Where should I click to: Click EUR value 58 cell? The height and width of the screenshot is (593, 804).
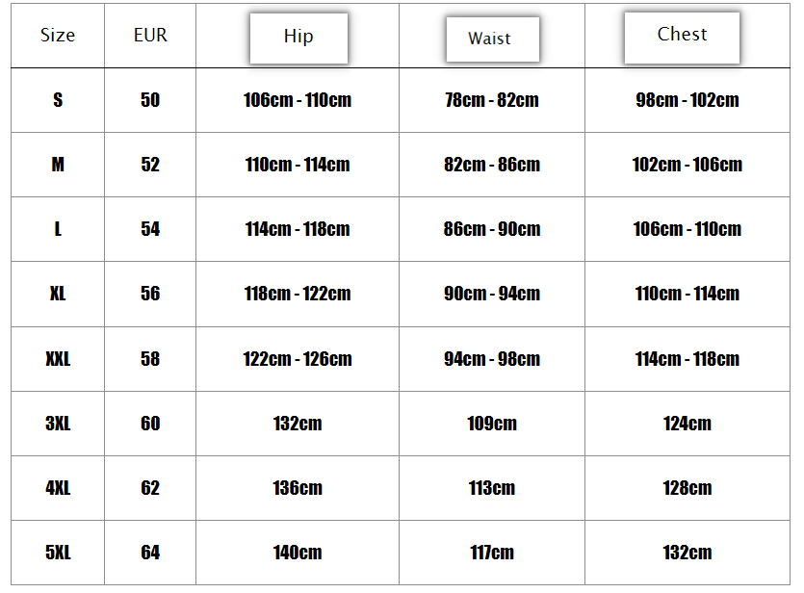coord(150,359)
